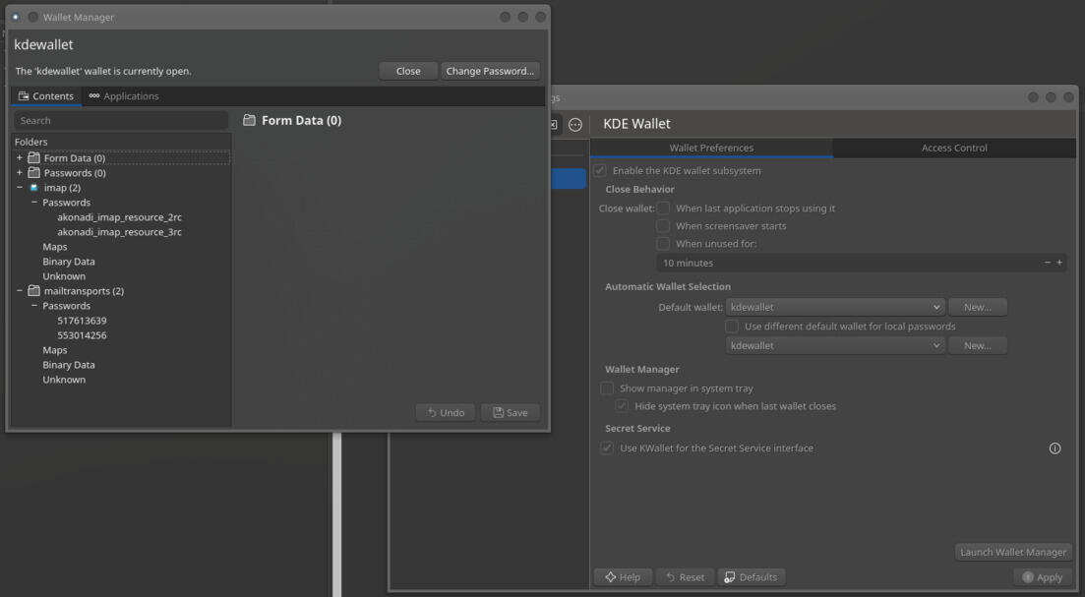Viewport: 1085px width, 597px height.
Task: Click New... next to local passwords wallet
Action: pos(978,346)
